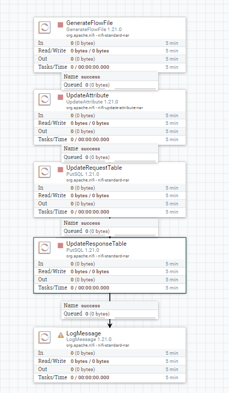Screen dimensions: 229x393
Task: Select the UpdateRequestTable processor name
Action: point(94,168)
